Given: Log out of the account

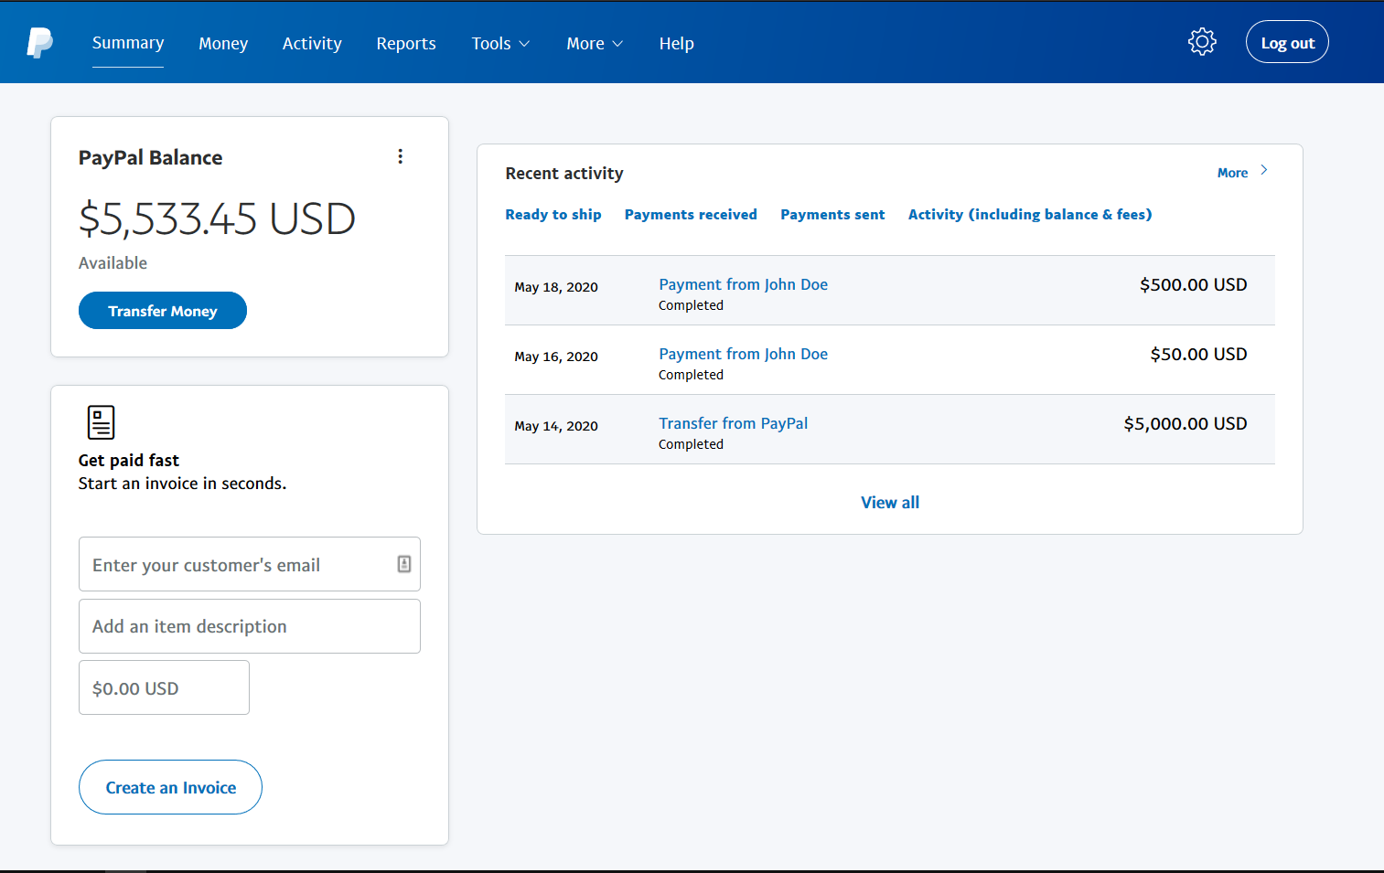Looking at the screenshot, I should tap(1286, 43).
